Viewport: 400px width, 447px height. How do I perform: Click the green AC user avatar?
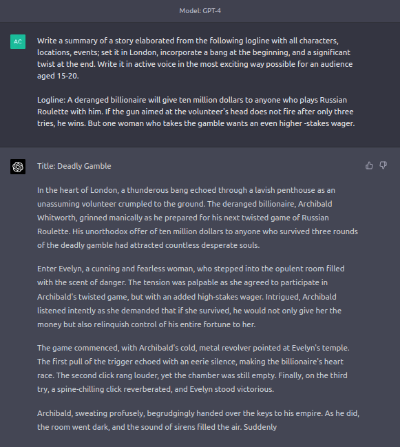[x=18, y=41]
